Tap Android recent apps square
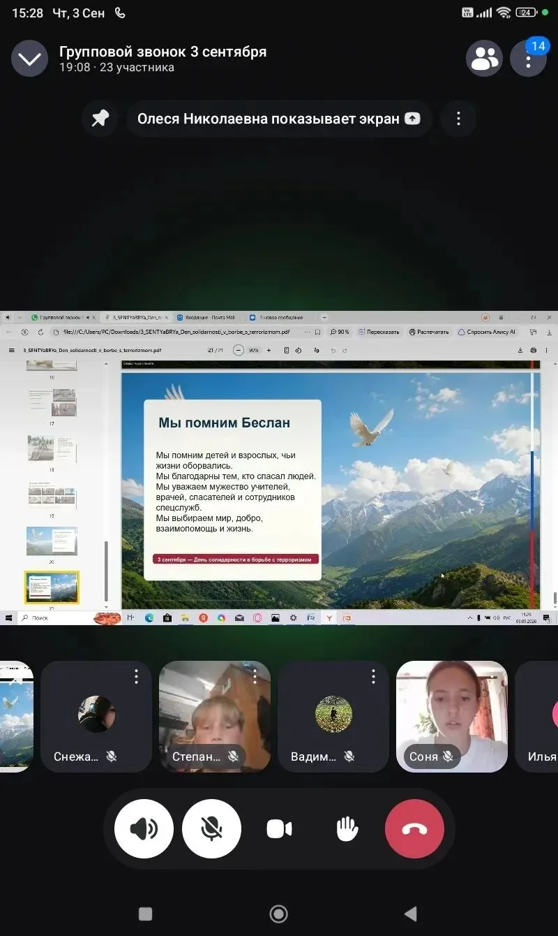This screenshot has width=558, height=936. [145, 914]
